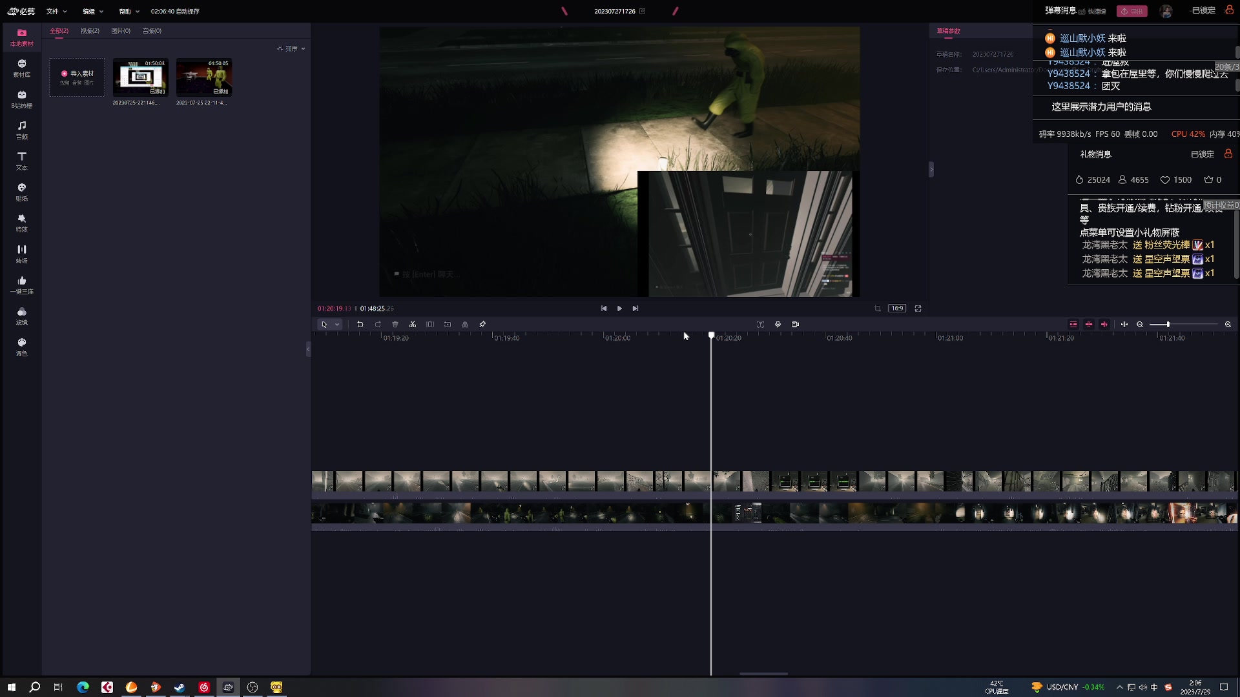Click the microphone record voiceover icon
This screenshot has width=1240, height=697.
click(778, 325)
